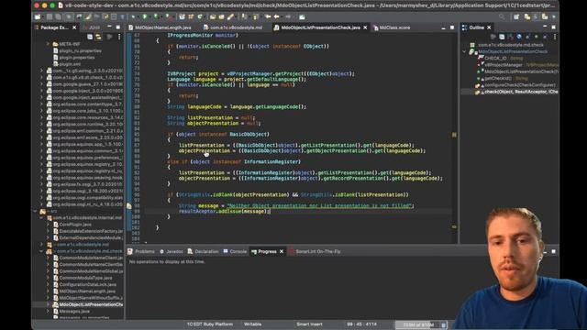Click Collapse All icon in Package Explorer toolbar
This screenshot has height=330, width=587.
pyautogui.click(x=90, y=37)
